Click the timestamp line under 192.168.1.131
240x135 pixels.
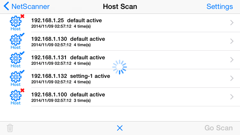(x=61, y=63)
